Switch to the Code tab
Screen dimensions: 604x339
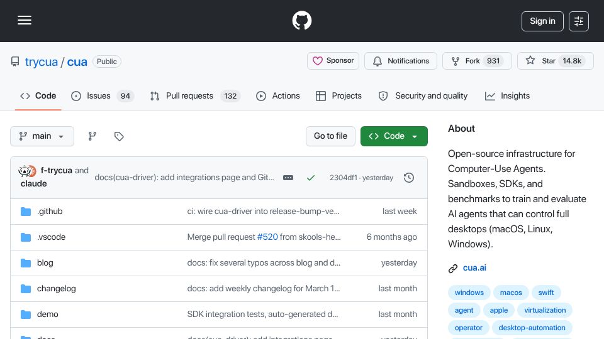click(x=38, y=95)
